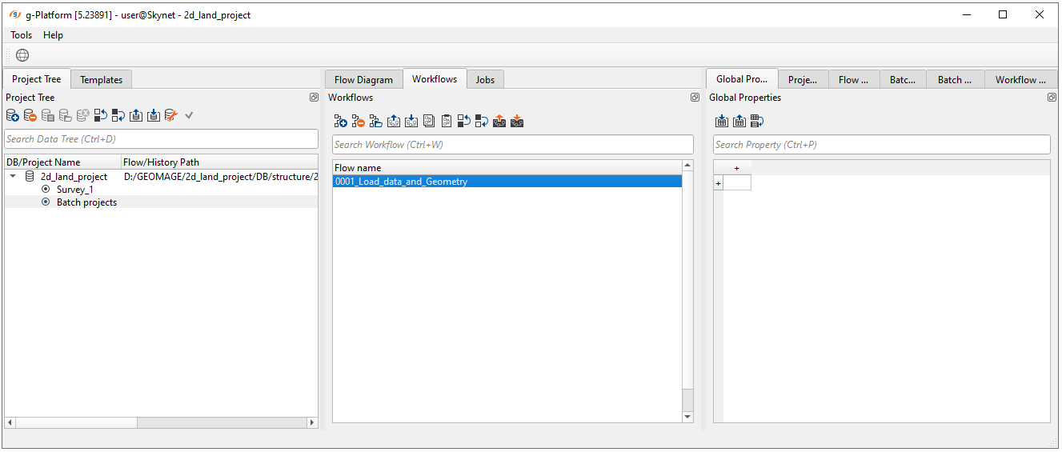Click the Search Workflow input field
The image size is (1062, 452).
point(512,145)
